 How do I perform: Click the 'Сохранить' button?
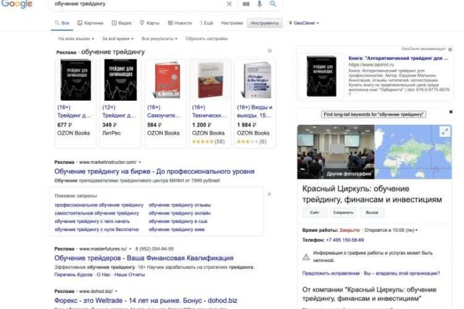(x=343, y=212)
